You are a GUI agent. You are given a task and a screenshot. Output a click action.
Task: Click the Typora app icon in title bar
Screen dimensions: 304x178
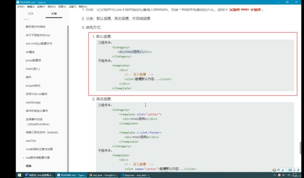click(x=18, y=2)
